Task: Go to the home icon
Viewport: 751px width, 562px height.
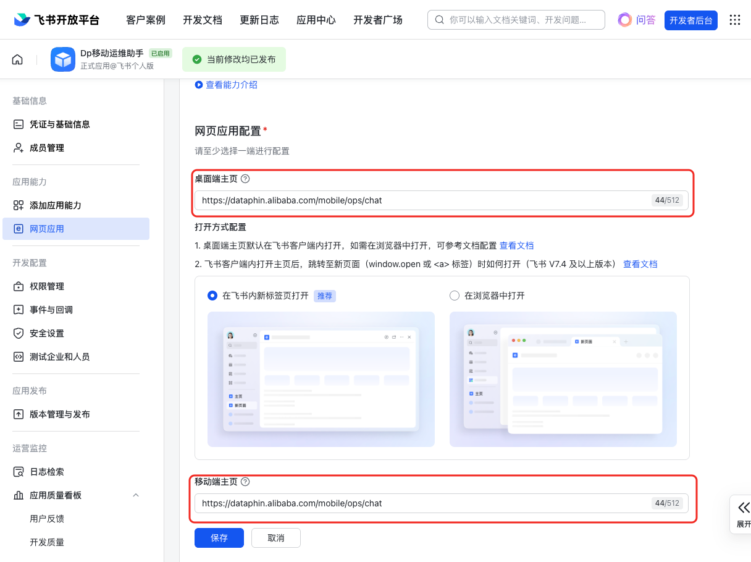Action: coord(17,59)
